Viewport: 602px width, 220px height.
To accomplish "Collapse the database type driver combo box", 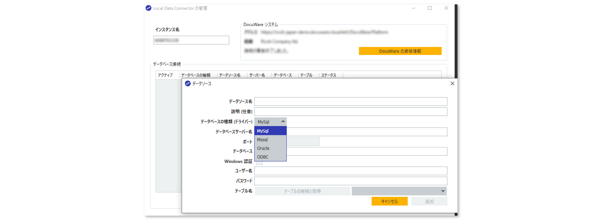I will tap(271, 122).
